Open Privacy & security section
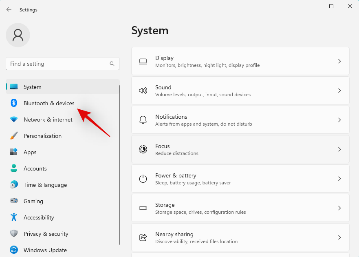Screen dimensions: 359x257 click(x=62, y=234)
